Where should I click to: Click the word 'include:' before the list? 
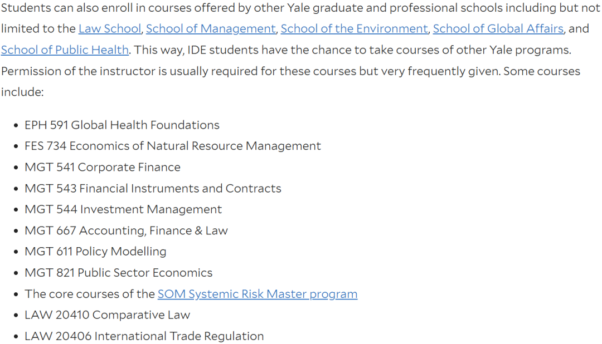22,92
